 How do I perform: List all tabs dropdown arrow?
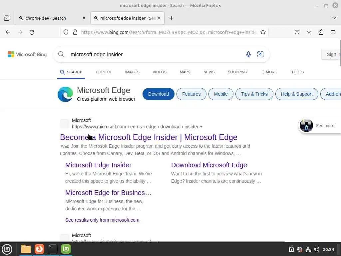pyautogui.click(x=334, y=18)
